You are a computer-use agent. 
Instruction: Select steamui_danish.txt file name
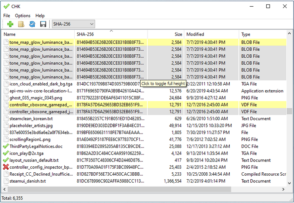coord(28,181)
